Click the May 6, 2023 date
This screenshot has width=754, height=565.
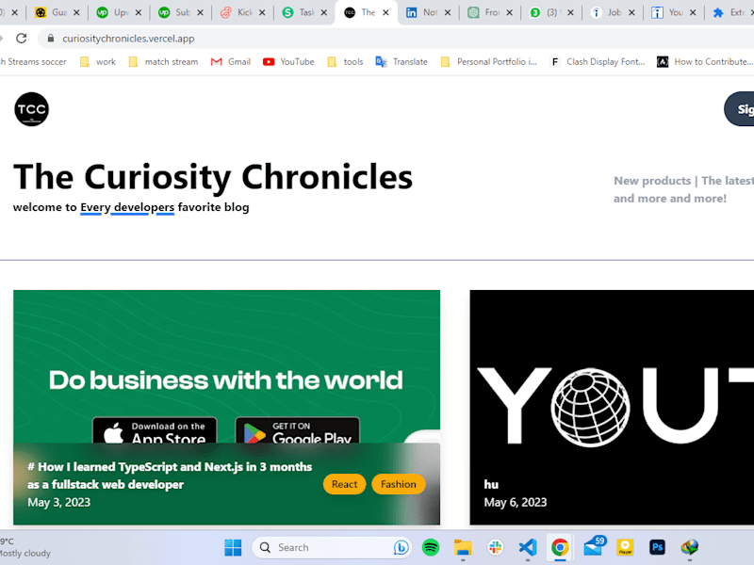pyautogui.click(x=515, y=503)
